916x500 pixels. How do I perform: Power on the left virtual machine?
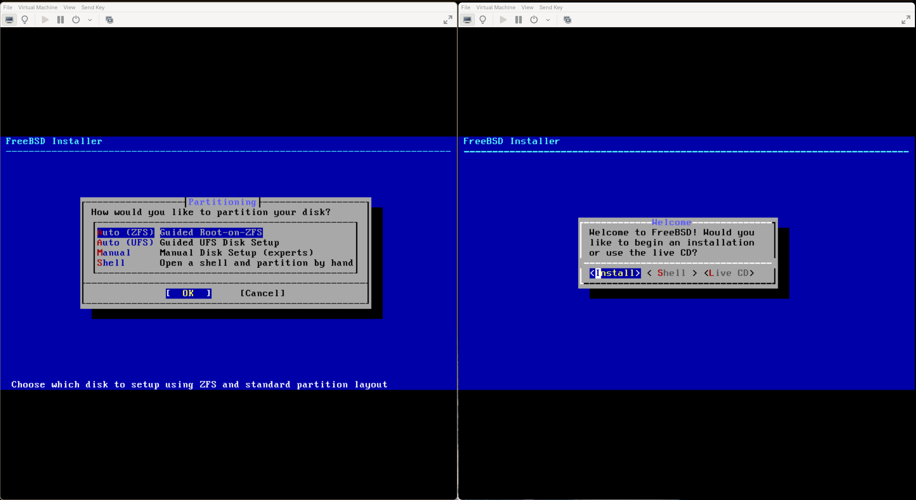pyautogui.click(x=45, y=20)
